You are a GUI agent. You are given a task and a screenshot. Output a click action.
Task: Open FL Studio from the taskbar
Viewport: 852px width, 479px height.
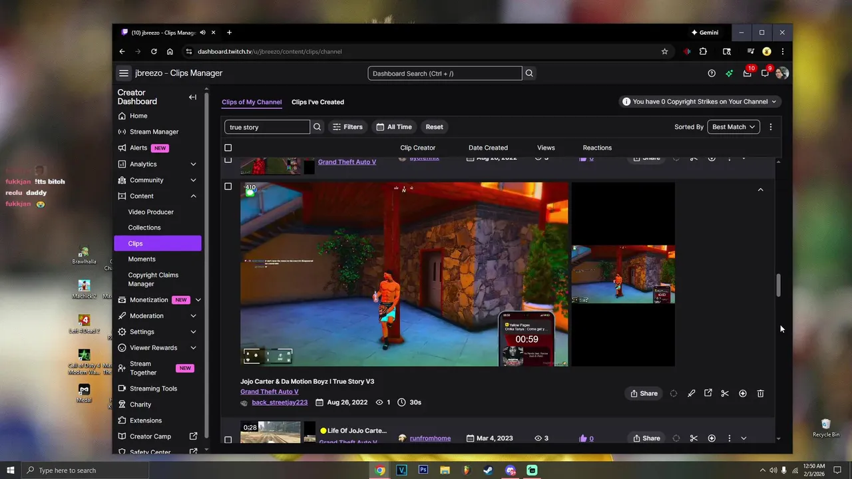tap(467, 470)
